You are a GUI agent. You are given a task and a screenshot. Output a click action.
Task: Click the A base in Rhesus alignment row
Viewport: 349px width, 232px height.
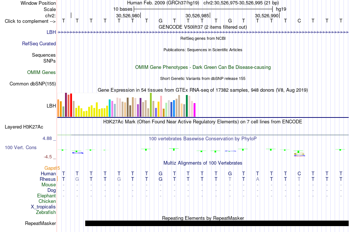click(258, 179)
